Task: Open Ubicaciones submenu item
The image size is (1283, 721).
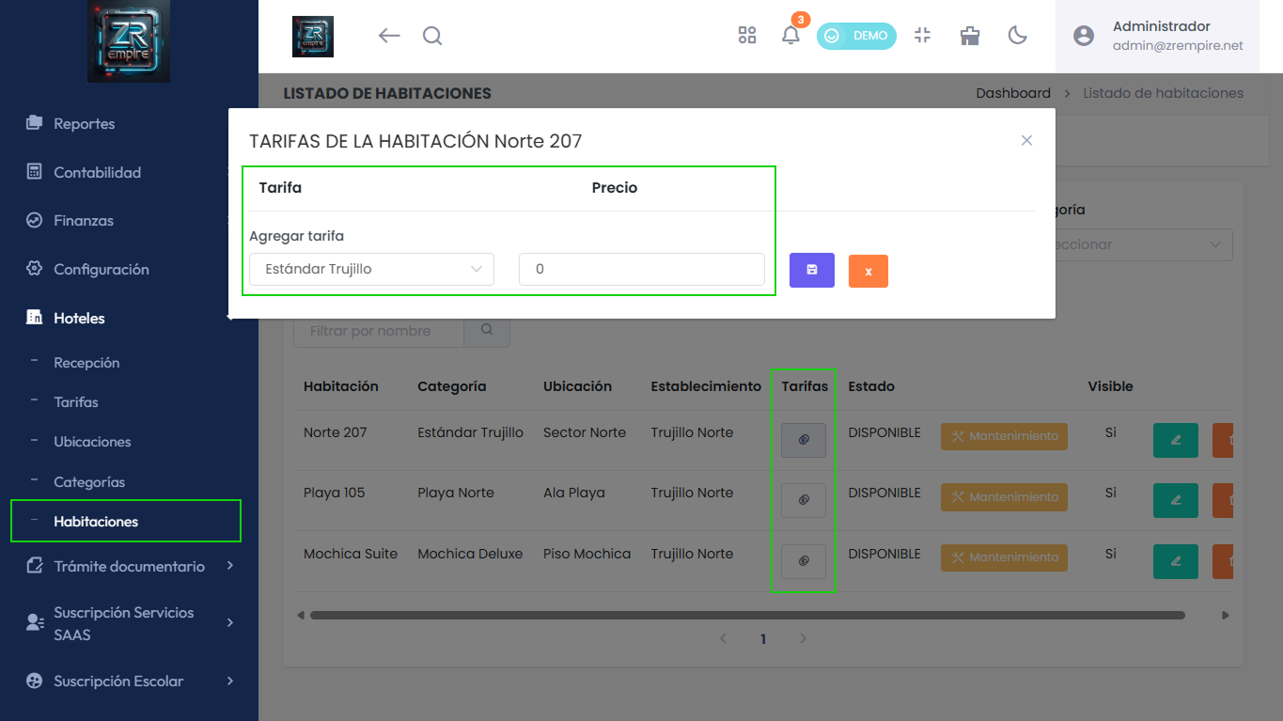Action: (x=92, y=442)
